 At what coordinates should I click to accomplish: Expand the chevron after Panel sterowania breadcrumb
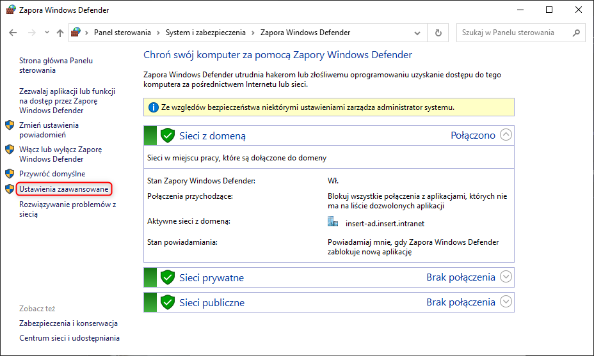pos(158,33)
